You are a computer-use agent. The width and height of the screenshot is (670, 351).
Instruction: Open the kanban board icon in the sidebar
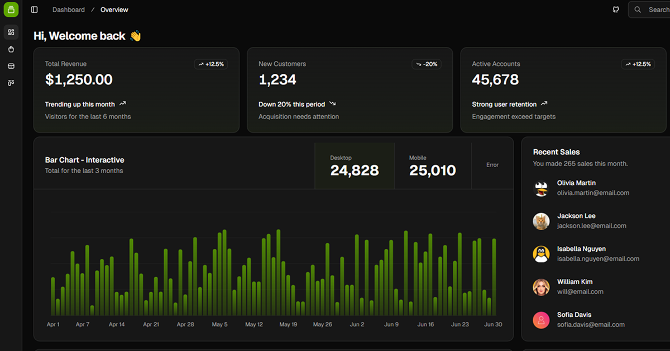pyautogui.click(x=11, y=83)
